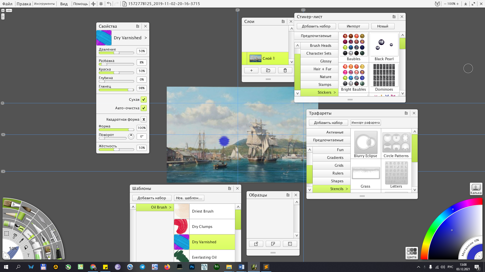This screenshot has height=272, width=485.
Task: Pick the eyedropper Color Sampler tool
Action: pyautogui.click(x=21, y=240)
